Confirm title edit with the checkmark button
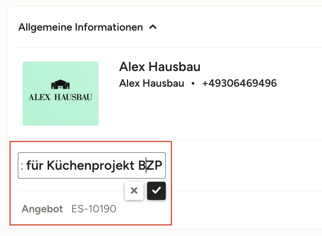This screenshot has height=236, width=322. [156, 190]
